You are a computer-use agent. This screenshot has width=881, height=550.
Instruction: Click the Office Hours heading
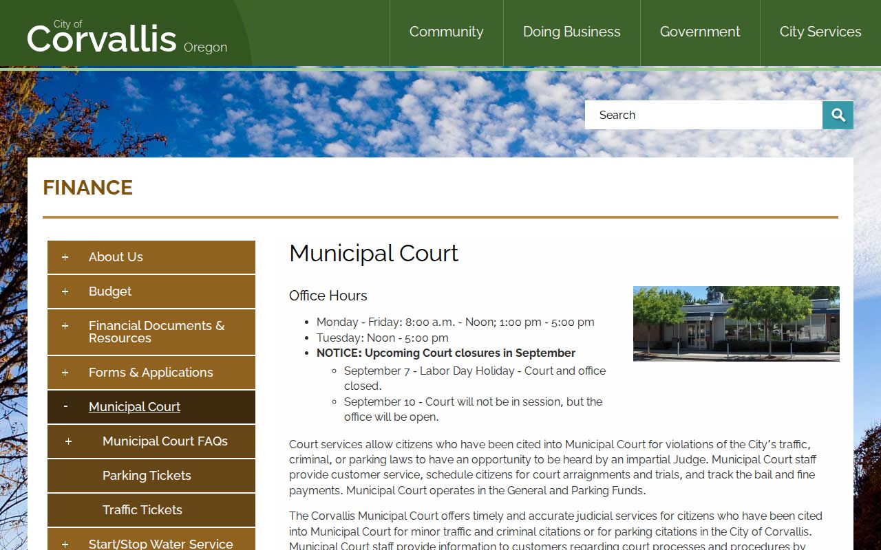click(328, 296)
